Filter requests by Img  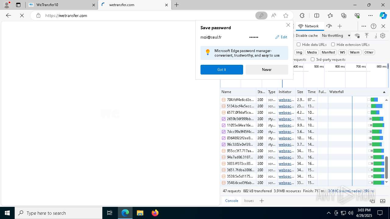pos(299,52)
